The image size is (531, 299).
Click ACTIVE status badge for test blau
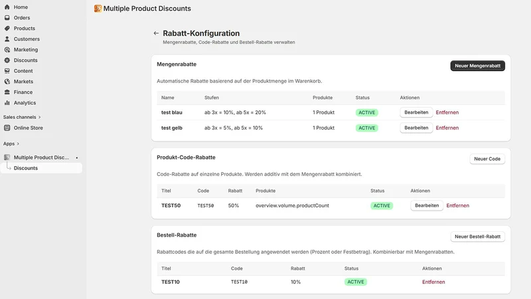367,112
